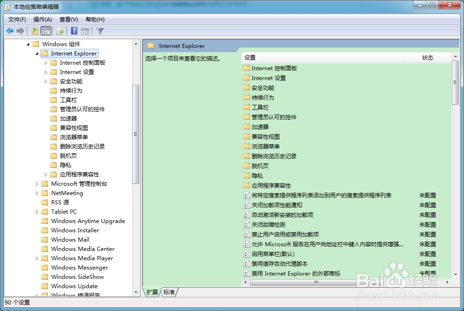Select 禁用 Internet Explorer 的外部商标 policy
The width and height of the screenshot is (464, 311).
click(296, 273)
